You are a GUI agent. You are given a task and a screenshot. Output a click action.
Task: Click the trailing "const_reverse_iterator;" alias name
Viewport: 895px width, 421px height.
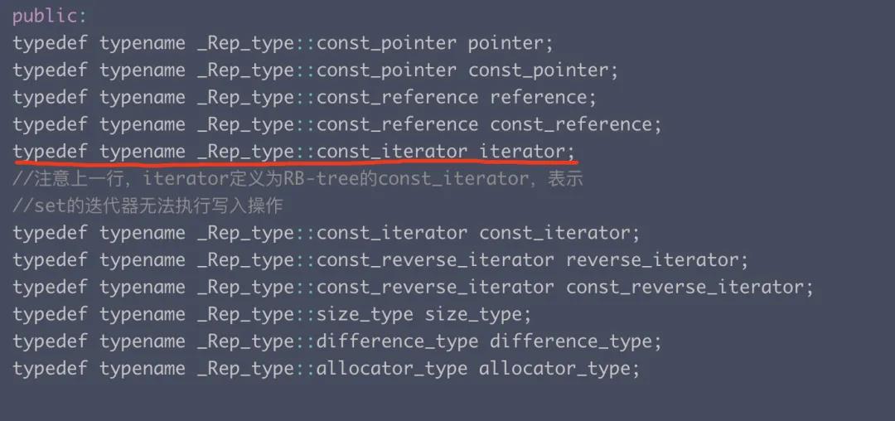tap(690, 288)
